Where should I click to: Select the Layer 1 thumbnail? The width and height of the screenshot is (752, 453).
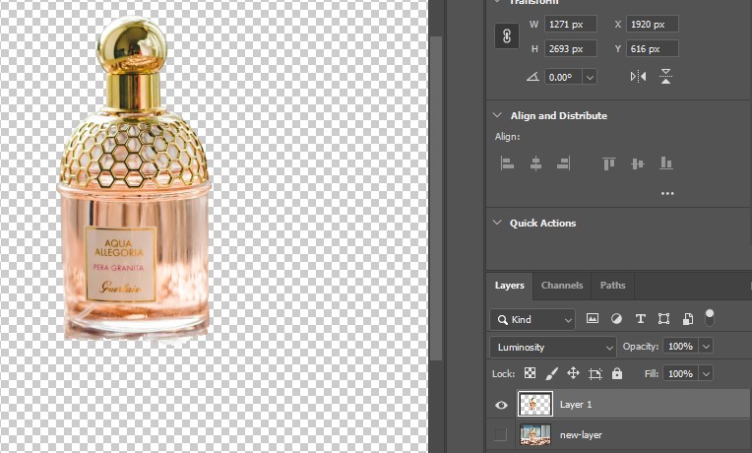[x=535, y=404]
